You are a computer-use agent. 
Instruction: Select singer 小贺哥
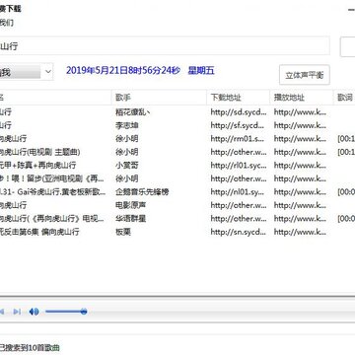point(127,165)
